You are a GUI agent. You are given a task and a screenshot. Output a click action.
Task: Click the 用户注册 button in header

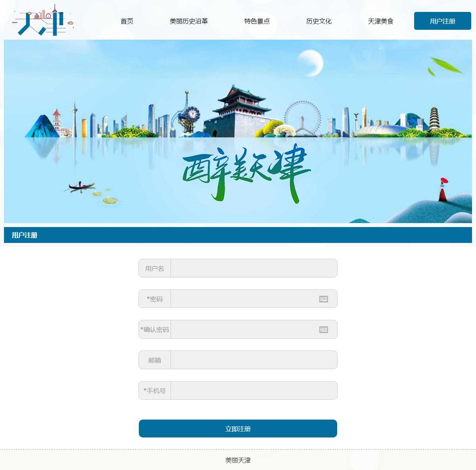(x=443, y=21)
